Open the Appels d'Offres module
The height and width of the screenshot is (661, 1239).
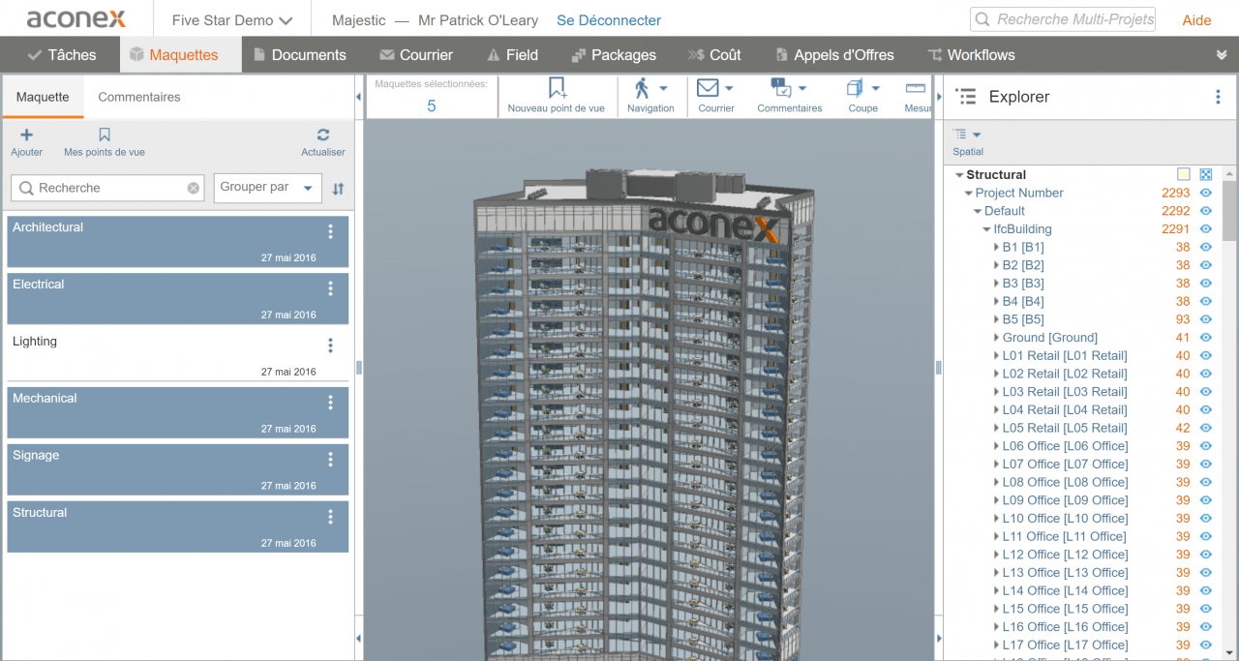coord(833,55)
